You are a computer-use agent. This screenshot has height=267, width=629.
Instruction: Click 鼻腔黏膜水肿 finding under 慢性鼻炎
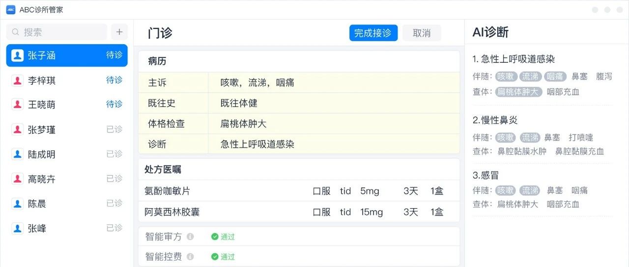point(522,152)
